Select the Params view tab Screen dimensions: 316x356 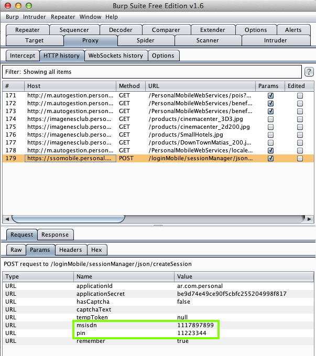click(x=40, y=250)
